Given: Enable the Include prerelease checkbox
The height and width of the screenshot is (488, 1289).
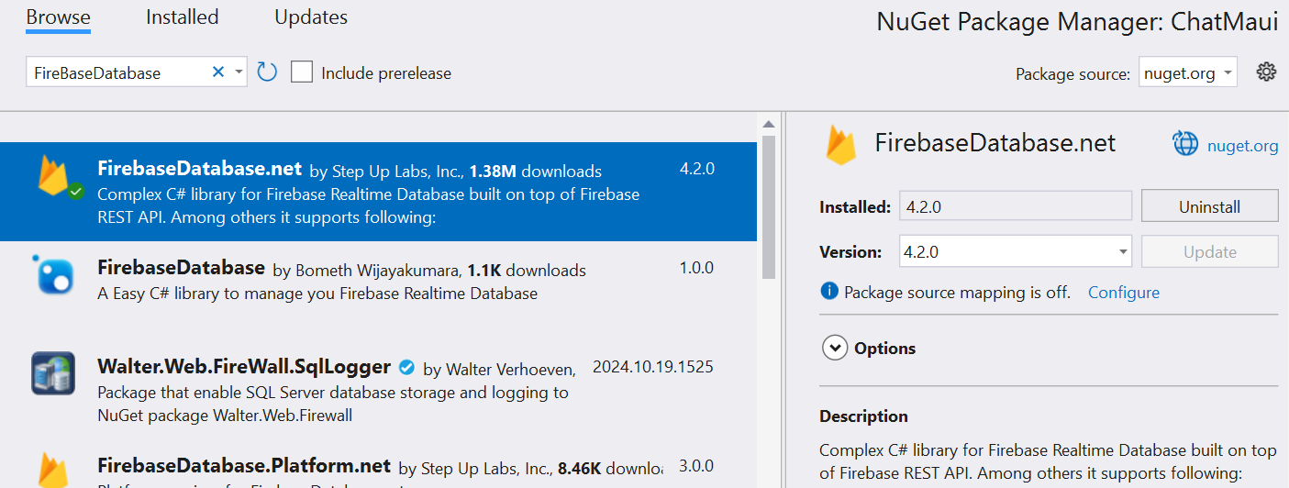Looking at the screenshot, I should coord(302,72).
